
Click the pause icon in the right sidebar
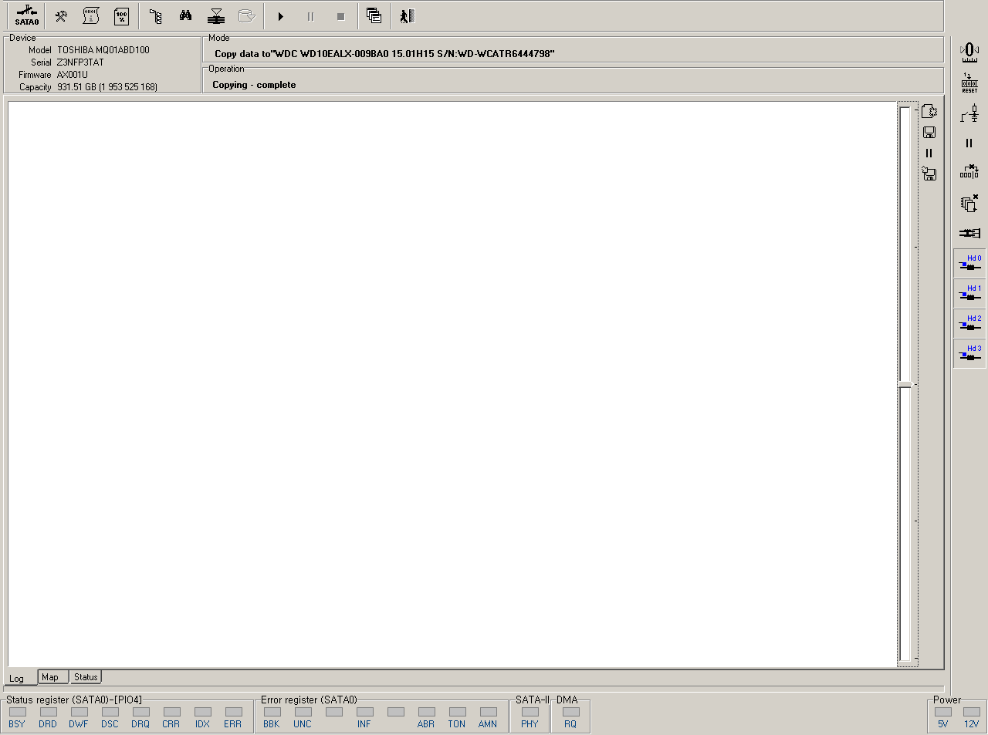(x=969, y=143)
